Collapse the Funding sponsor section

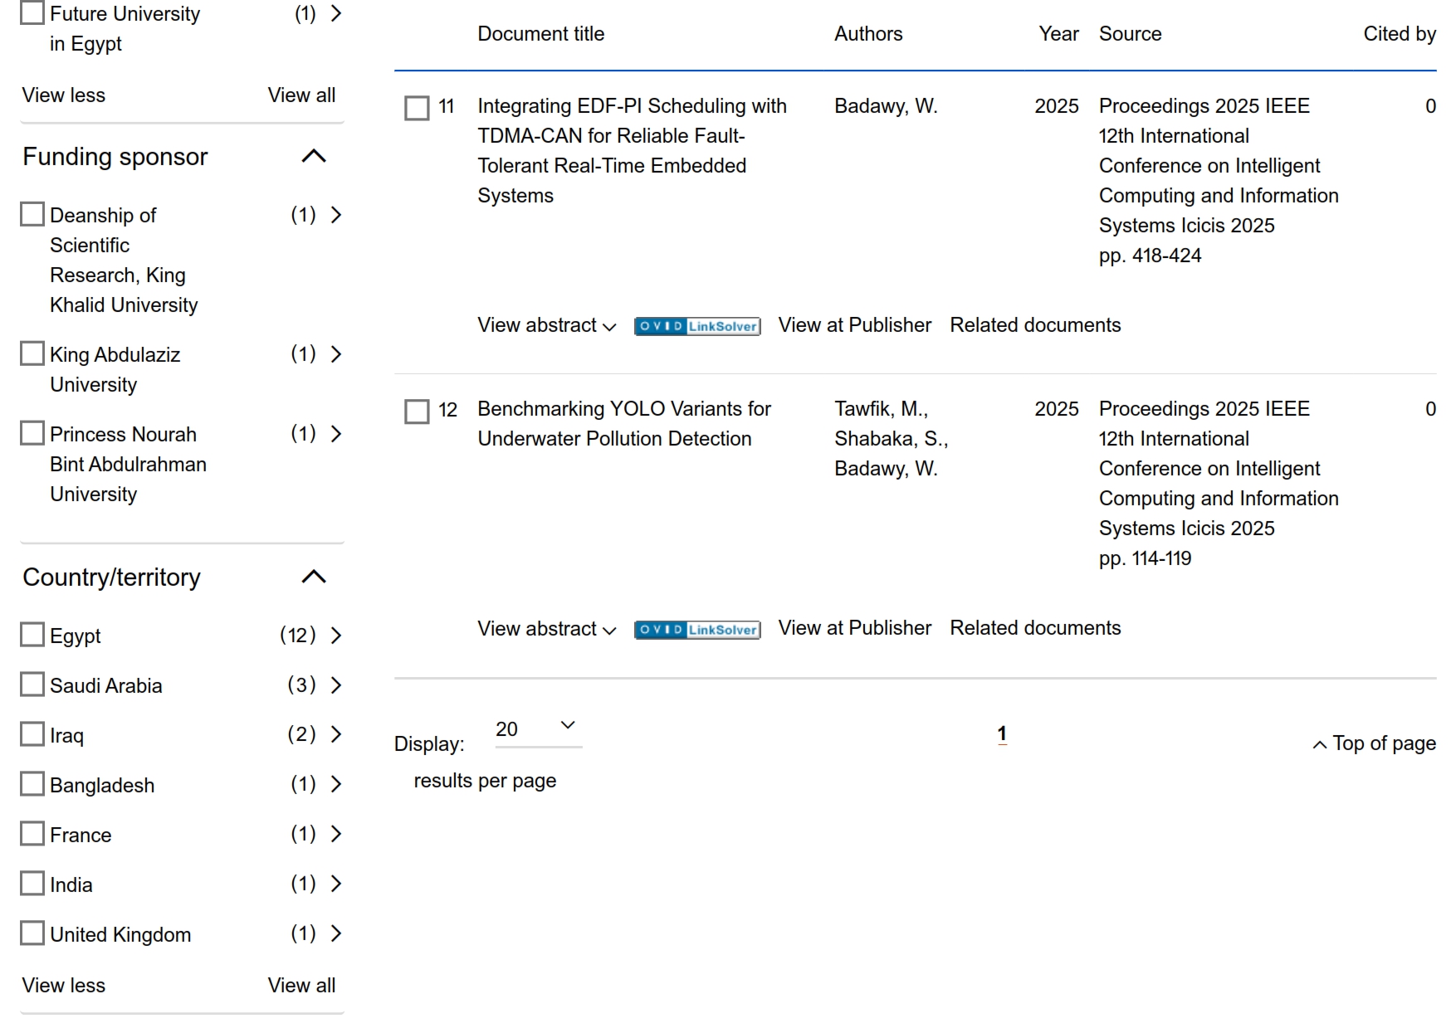point(314,156)
